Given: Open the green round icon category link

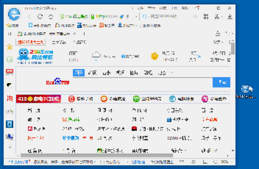Looking at the screenshot, I should (x=147, y=99).
